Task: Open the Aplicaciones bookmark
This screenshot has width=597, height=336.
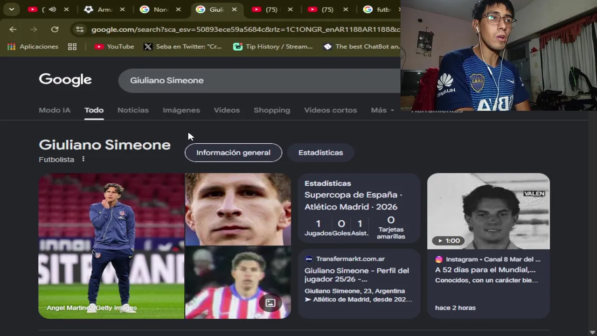Action: [33, 47]
